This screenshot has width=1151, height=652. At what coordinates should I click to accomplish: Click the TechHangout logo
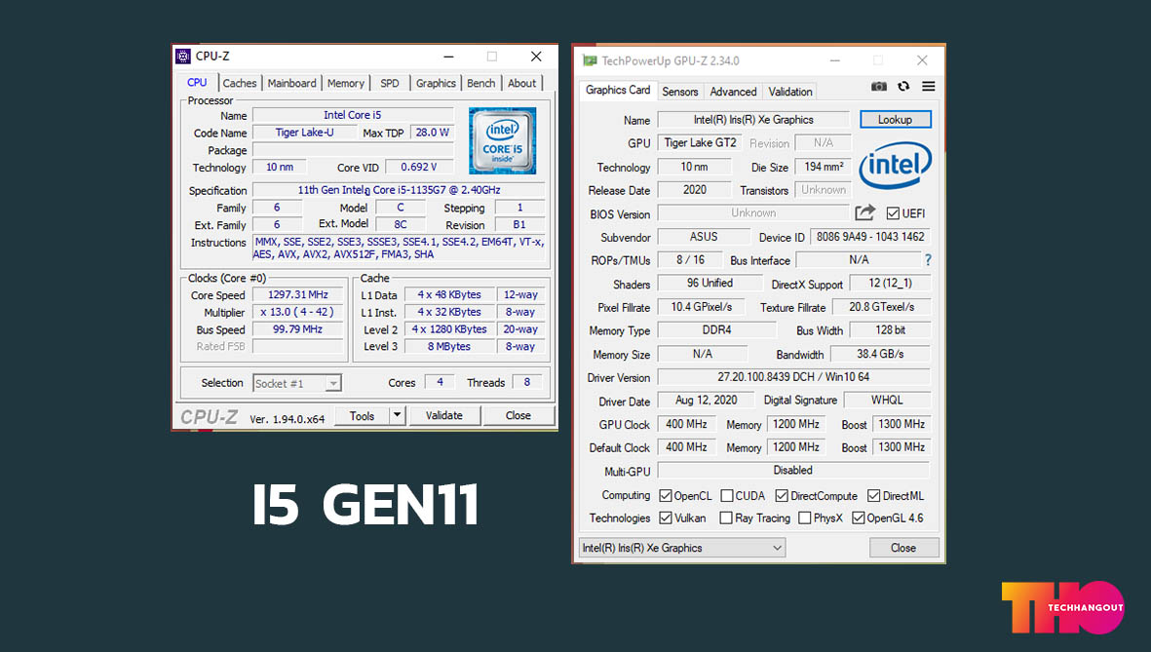coord(1063,607)
